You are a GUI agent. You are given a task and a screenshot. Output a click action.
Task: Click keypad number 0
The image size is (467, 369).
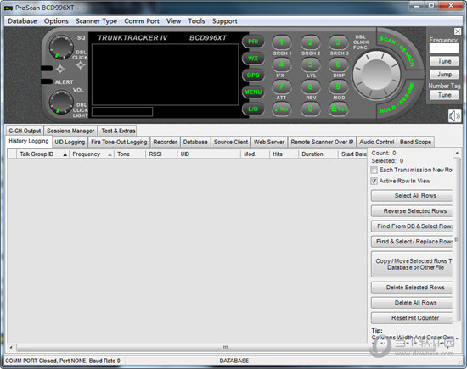(310, 109)
